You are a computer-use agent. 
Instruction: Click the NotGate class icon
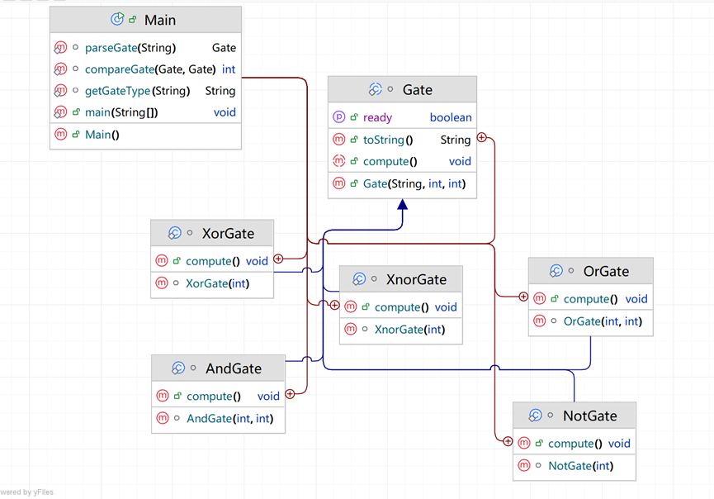536,416
